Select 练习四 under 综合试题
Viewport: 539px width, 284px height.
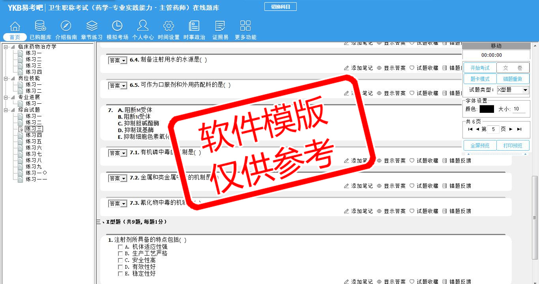(x=34, y=135)
